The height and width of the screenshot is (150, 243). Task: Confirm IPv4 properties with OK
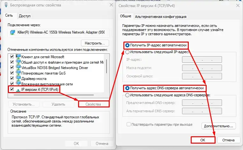point(203,140)
